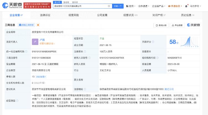Click the purple 卢 avatar of the legal representative
This screenshot has width=208, height=115.
pyautogui.click(x=35, y=41)
